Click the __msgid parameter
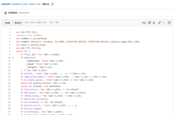 click(x=29, y=64)
